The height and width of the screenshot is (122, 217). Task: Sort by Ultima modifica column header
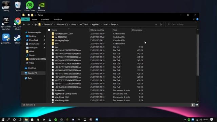tap(101, 30)
